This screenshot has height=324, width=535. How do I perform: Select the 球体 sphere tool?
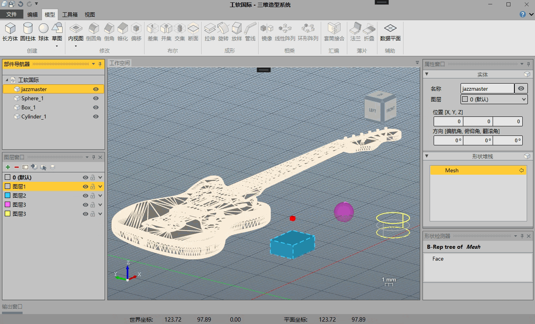(x=44, y=32)
